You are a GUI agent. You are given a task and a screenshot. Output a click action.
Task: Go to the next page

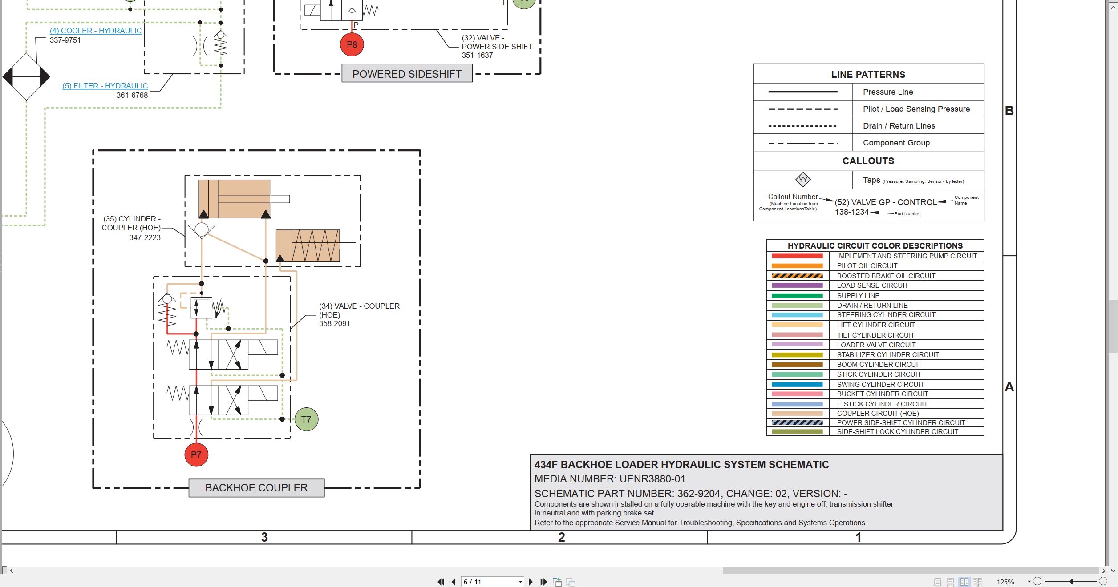pos(531,582)
